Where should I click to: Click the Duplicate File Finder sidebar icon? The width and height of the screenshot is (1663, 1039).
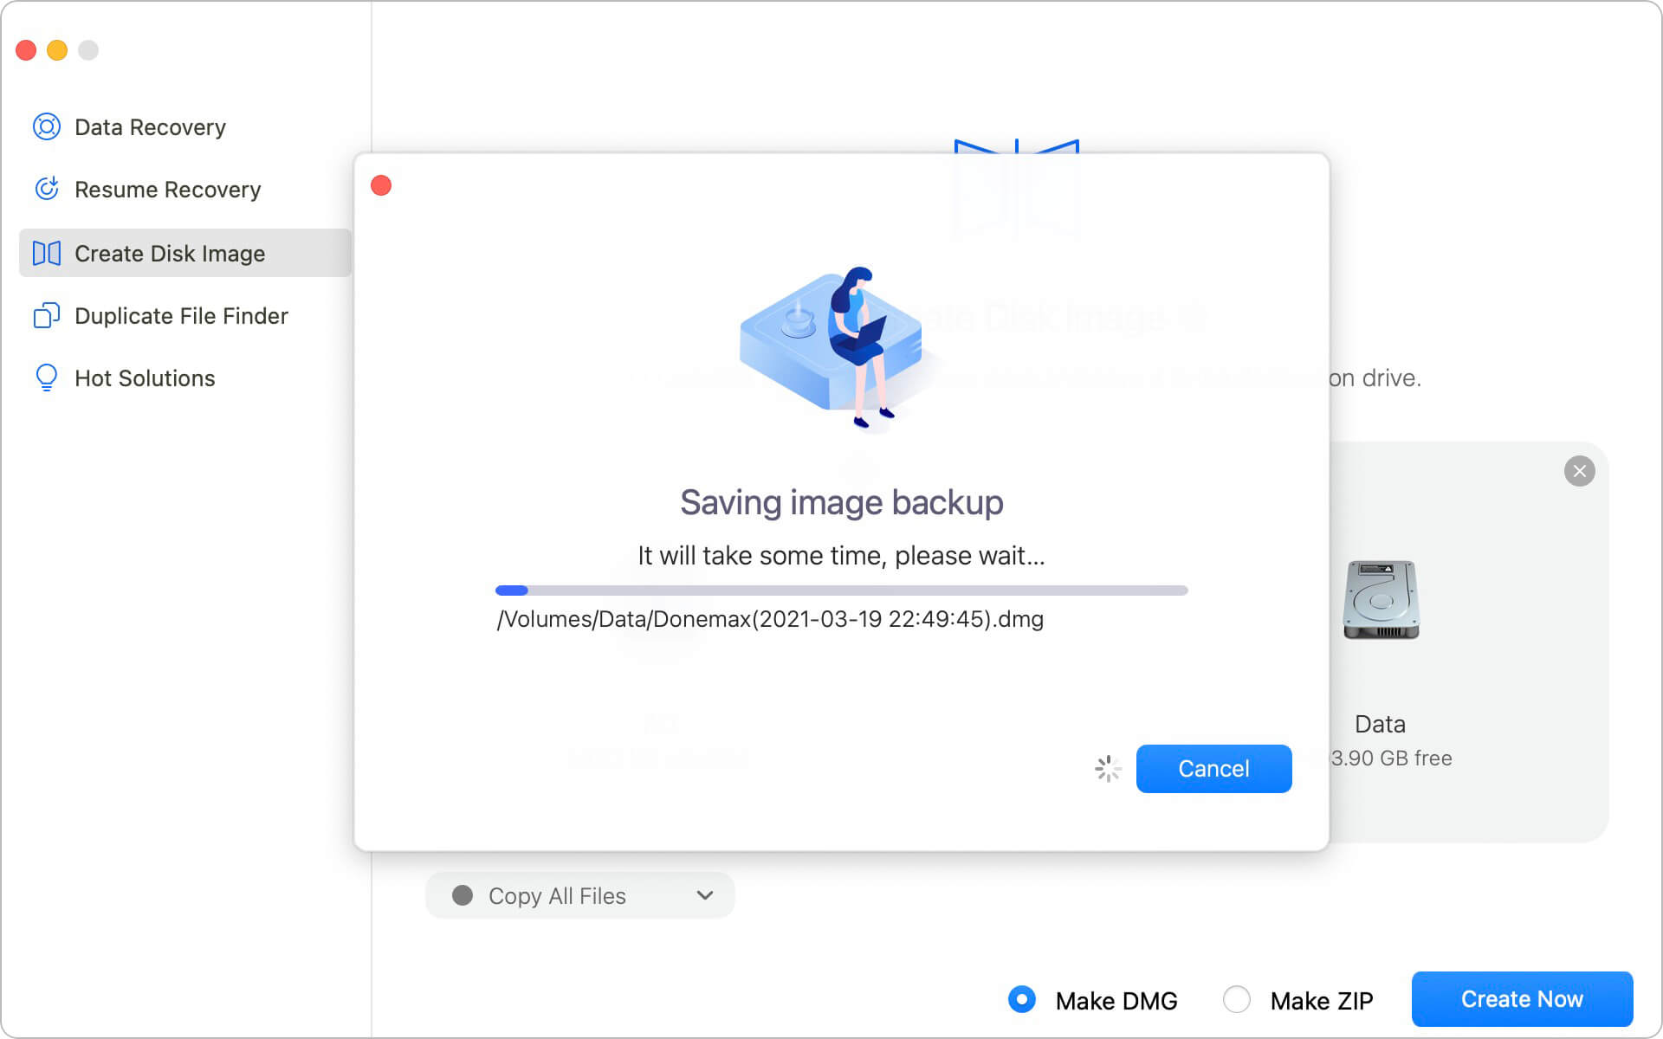point(46,315)
